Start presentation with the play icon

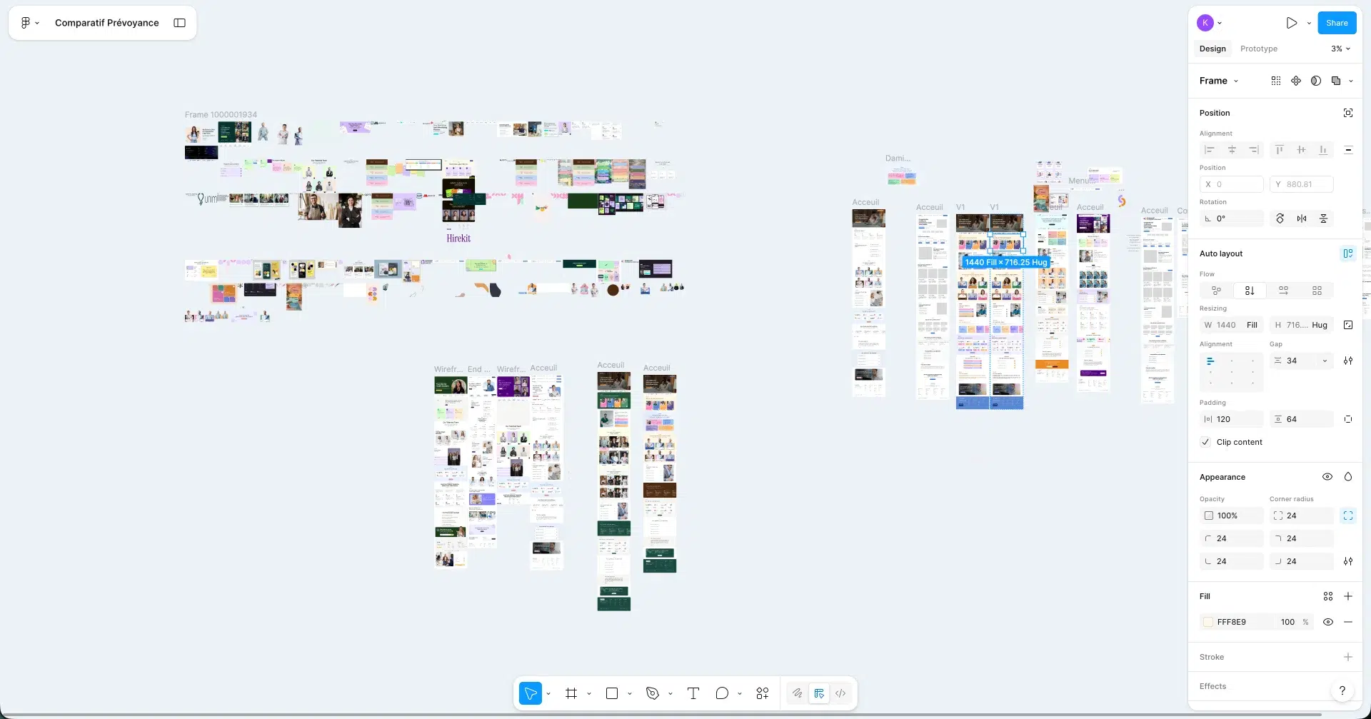click(1291, 23)
